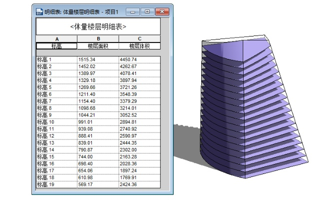Viewport: 335px width, 200px height.
Task: Select the 标高 10 row cell
Action: (56, 122)
